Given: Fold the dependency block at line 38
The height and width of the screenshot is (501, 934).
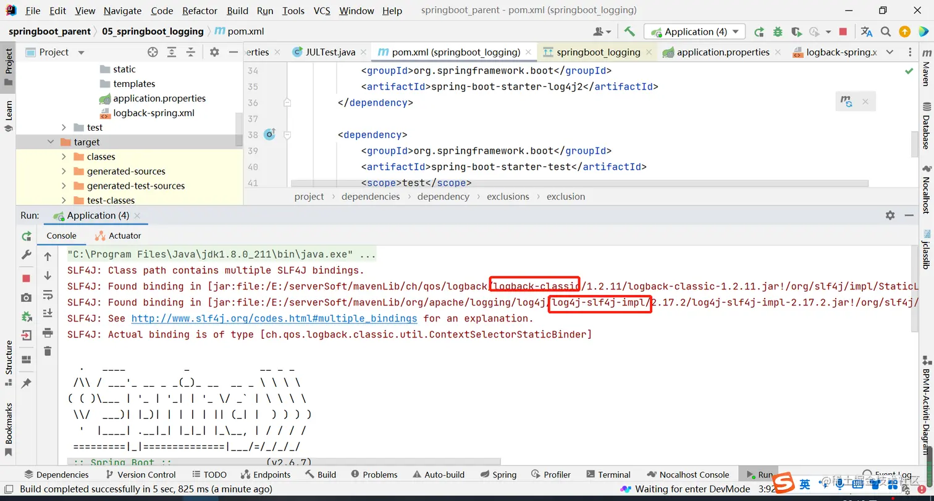Looking at the screenshot, I should [287, 135].
